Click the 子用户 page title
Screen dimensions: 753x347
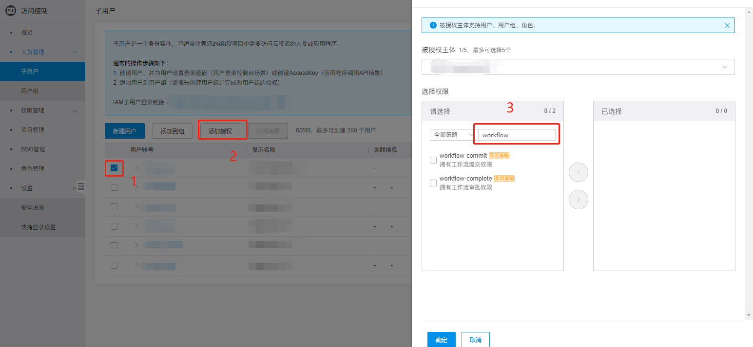pos(106,10)
